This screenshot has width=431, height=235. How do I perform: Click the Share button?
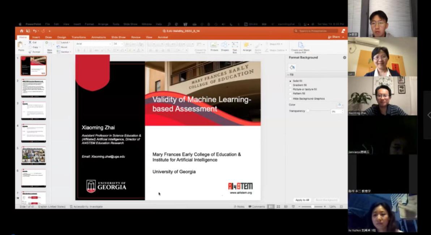334,37
